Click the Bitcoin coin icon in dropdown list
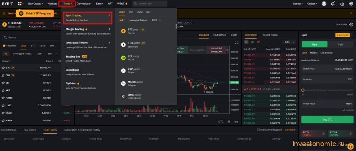This screenshot has height=151, width=356. point(123,31)
